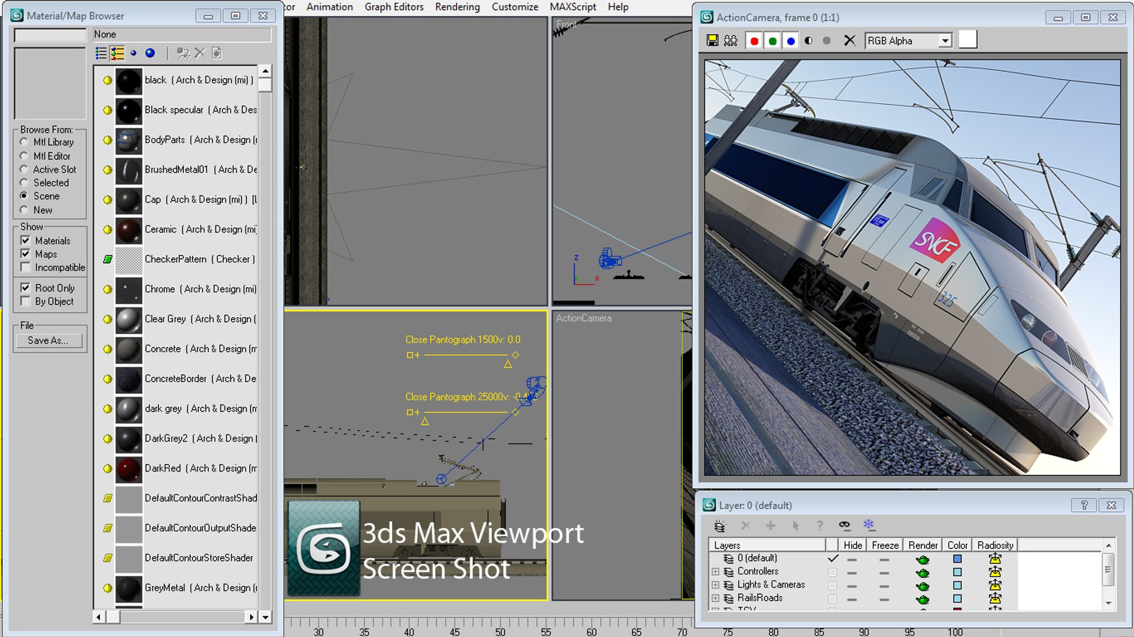The image size is (1134, 637).
Task: Click the white color swatch in render window
Action: 967,40
